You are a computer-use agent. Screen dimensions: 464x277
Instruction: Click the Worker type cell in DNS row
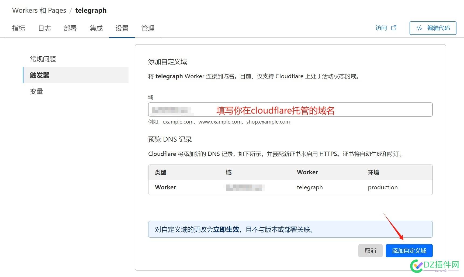[x=165, y=187]
